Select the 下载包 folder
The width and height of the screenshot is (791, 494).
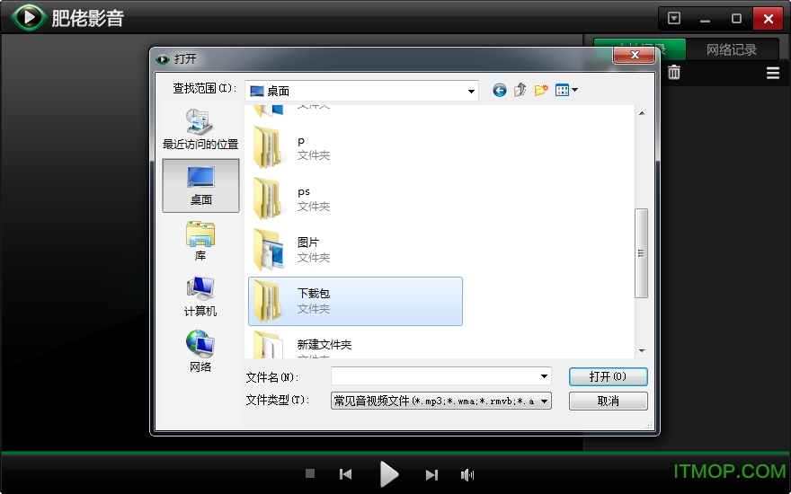click(x=355, y=301)
